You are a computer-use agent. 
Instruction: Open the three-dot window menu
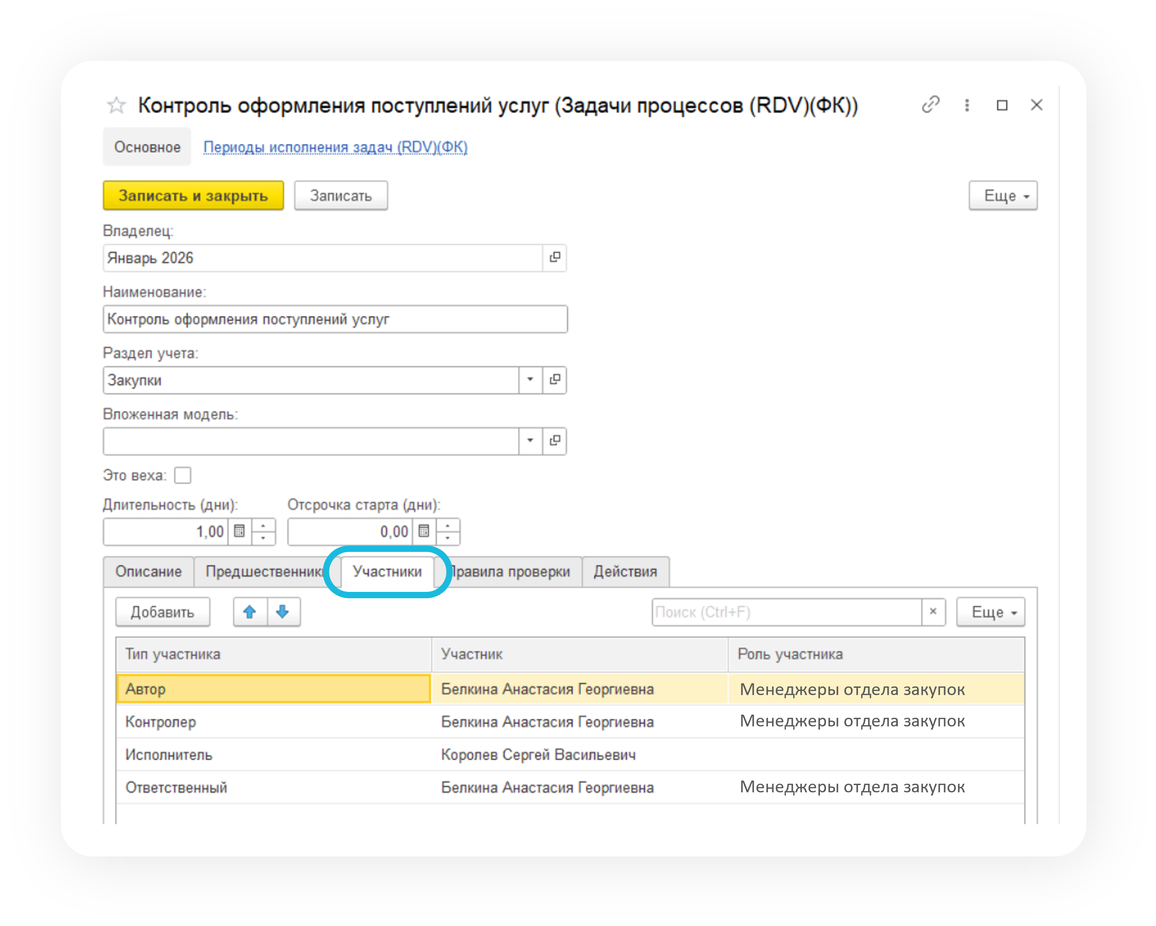[x=967, y=105]
